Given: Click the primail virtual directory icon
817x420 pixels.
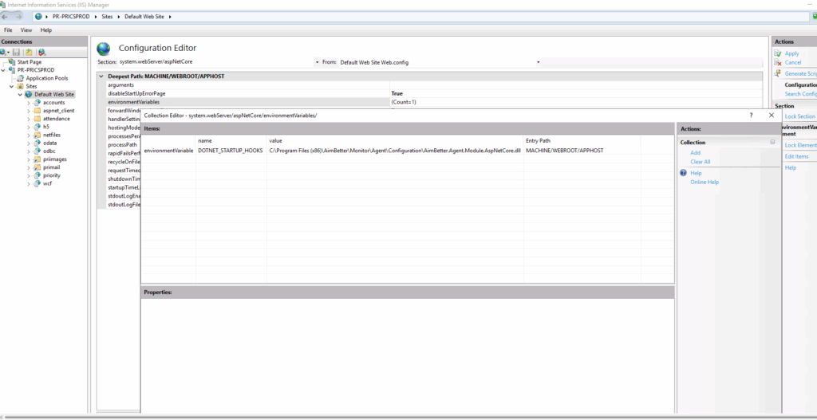Looking at the screenshot, I should 37,167.
